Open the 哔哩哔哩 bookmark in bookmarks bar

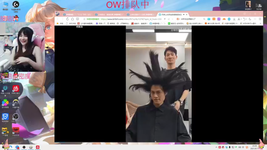(158, 23)
